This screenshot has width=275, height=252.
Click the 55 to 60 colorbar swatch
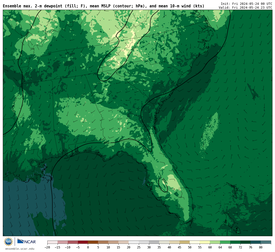click(205, 242)
